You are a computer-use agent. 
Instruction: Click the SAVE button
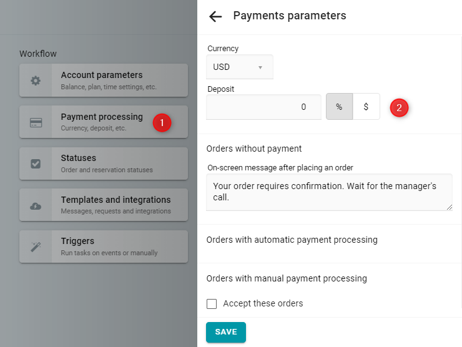point(226,332)
